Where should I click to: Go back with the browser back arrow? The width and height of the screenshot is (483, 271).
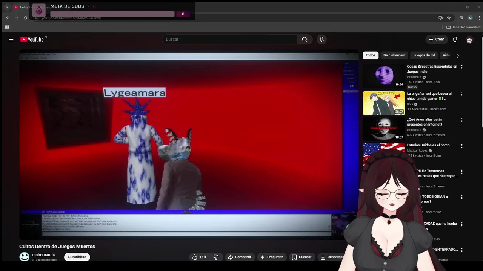(x=8, y=18)
